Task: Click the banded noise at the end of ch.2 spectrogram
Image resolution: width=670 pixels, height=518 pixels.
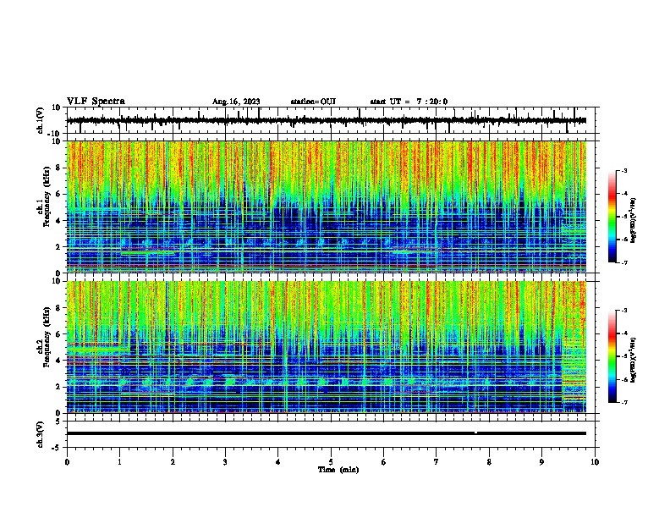Action: point(574,372)
